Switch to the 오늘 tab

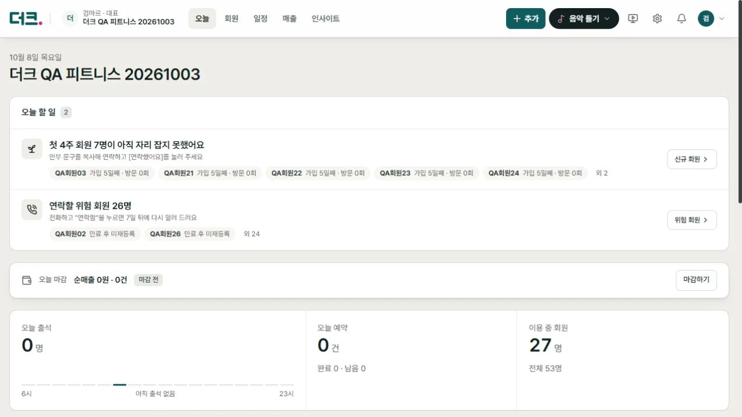pyautogui.click(x=202, y=19)
